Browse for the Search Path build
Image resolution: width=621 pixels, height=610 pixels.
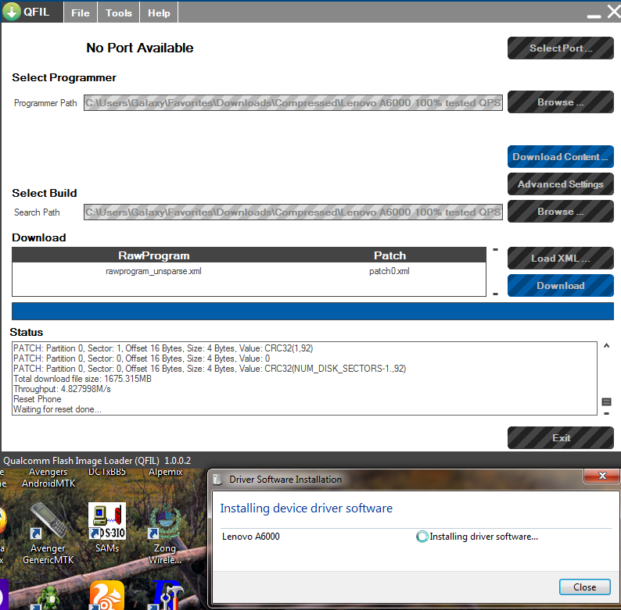tap(561, 211)
